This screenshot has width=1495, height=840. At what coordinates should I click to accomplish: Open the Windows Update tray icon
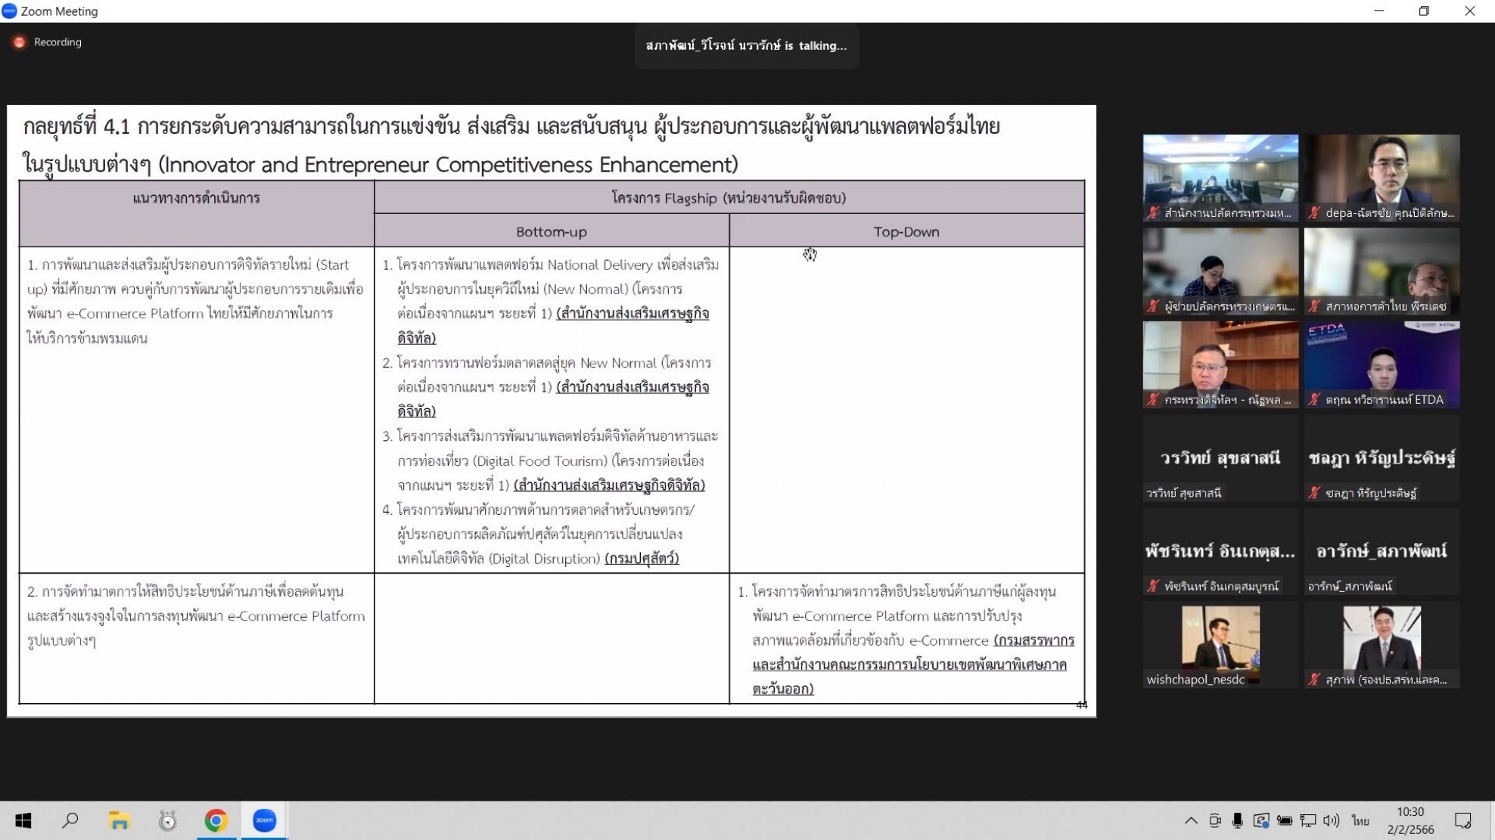click(x=1261, y=820)
